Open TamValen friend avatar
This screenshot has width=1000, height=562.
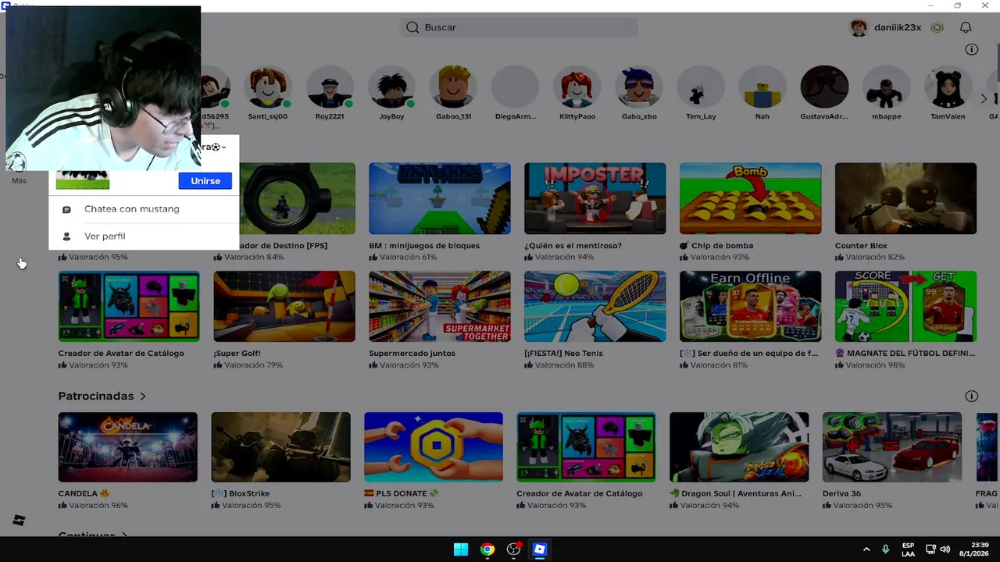(x=948, y=87)
